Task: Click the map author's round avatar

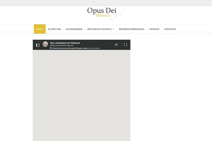Action: pyautogui.click(x=45, y=44)
